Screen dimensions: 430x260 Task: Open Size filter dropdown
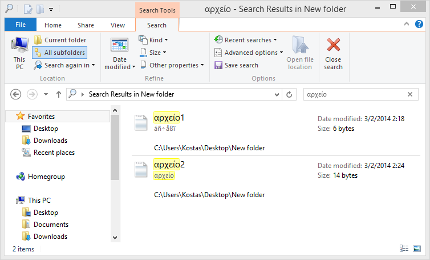click(153, 52)
